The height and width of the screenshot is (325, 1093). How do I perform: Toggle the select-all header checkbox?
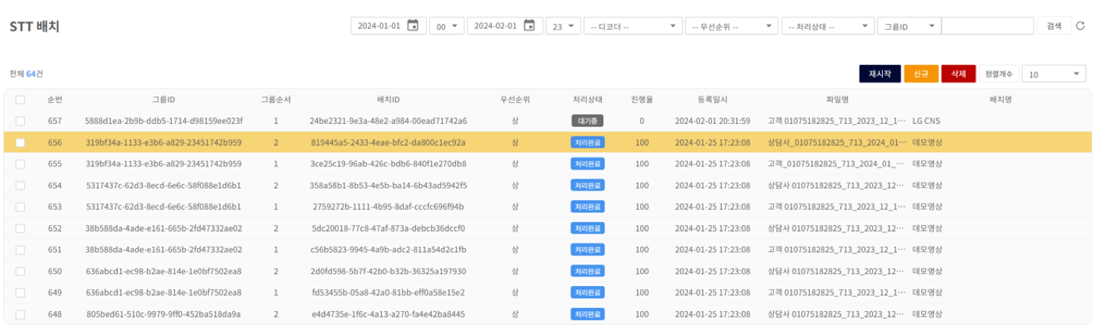(x=20, y=100)
